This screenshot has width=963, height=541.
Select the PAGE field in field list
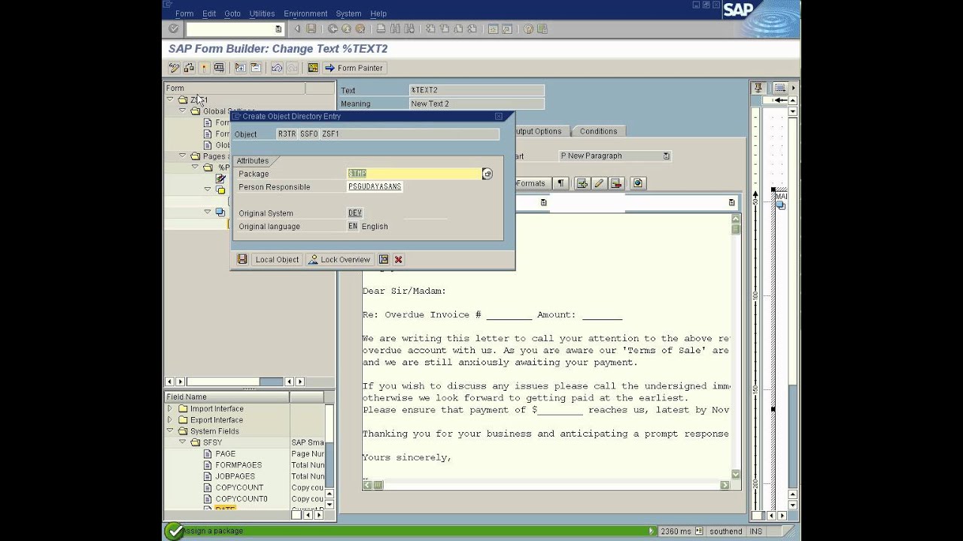(x=226, y=454)
